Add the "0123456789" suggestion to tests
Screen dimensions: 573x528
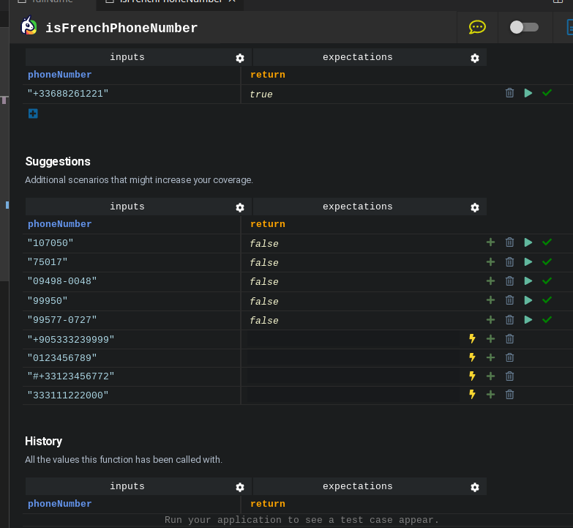[490, 357]
